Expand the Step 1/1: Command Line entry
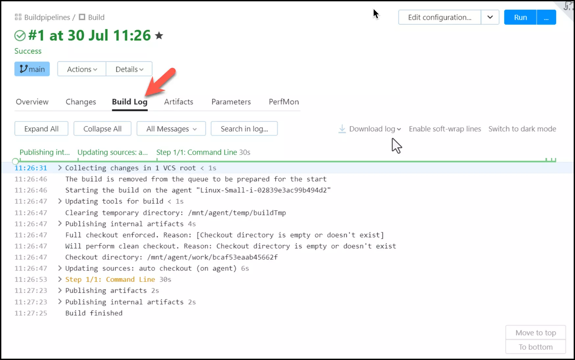 [x=60, y=279]
